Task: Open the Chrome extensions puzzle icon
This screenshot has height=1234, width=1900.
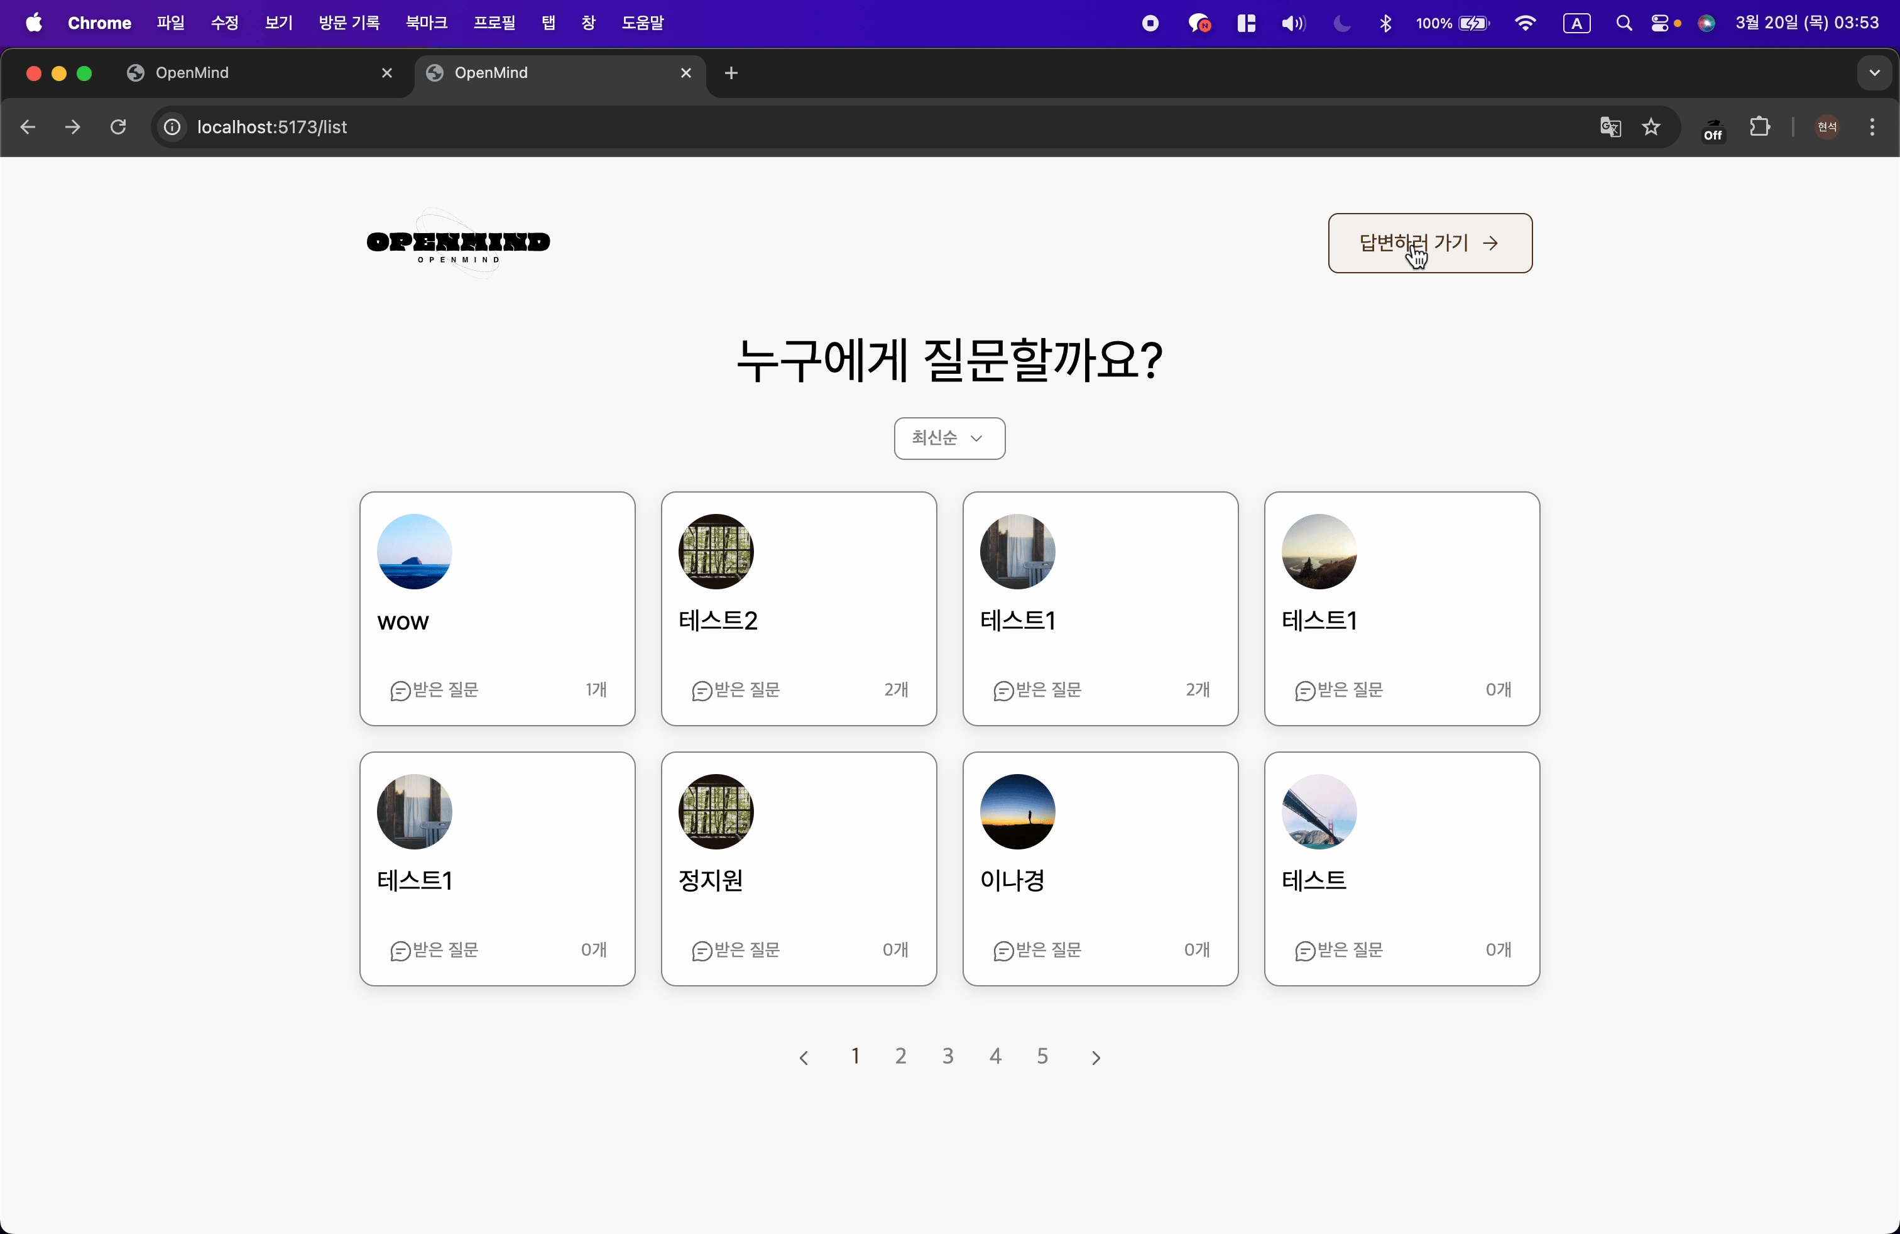Action: 1759,127
